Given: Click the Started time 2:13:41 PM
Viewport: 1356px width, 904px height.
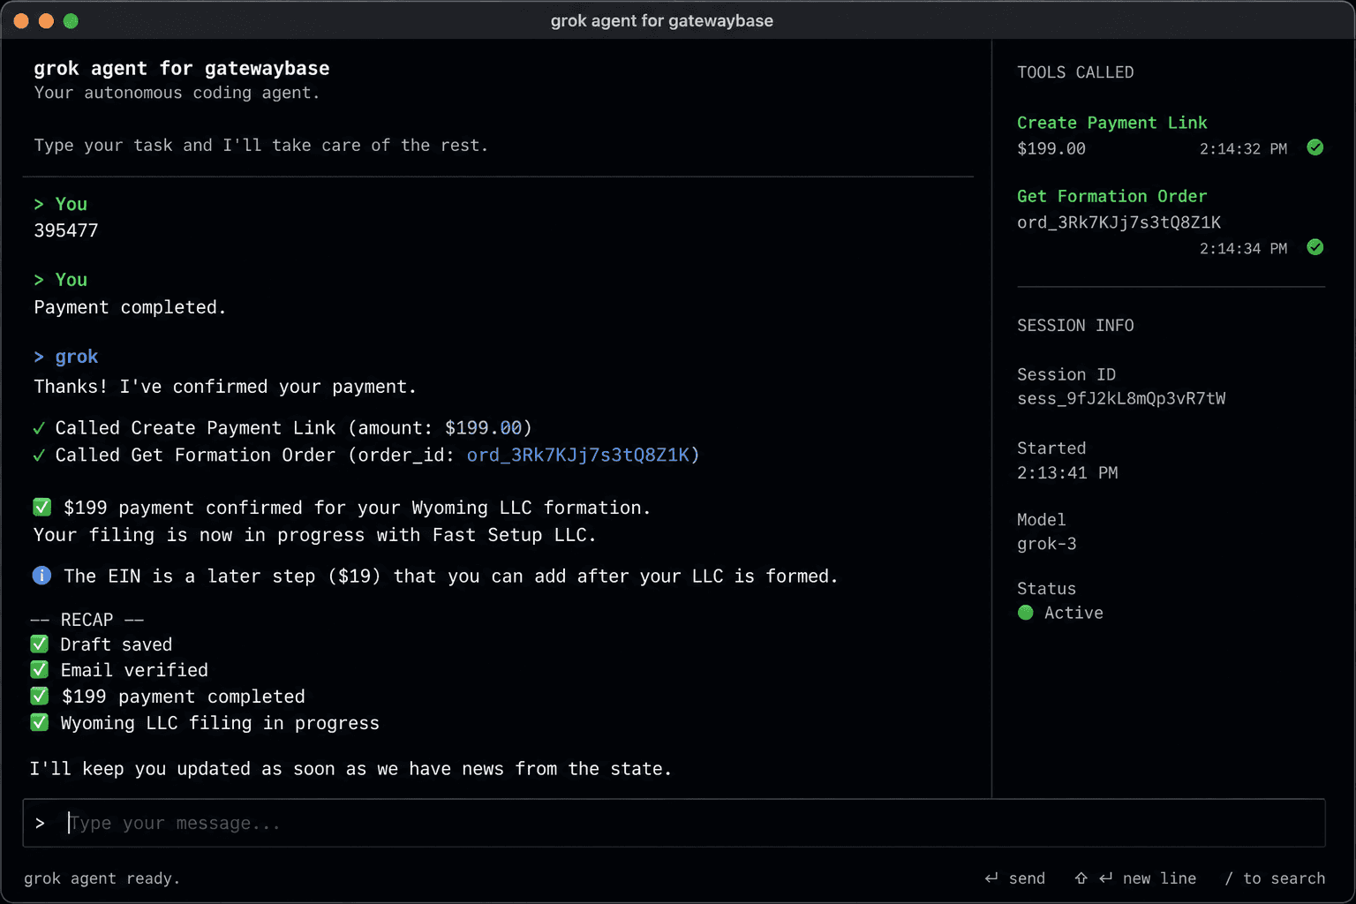Looking at the screenshot, I should pyautogui.click(x=1067, y=472).
